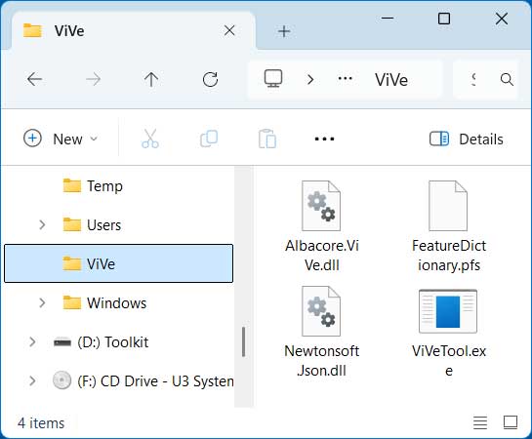Show hidden path segments via address bar ellipsis
The image size is (532, 439).
click(x=345, y=79)
